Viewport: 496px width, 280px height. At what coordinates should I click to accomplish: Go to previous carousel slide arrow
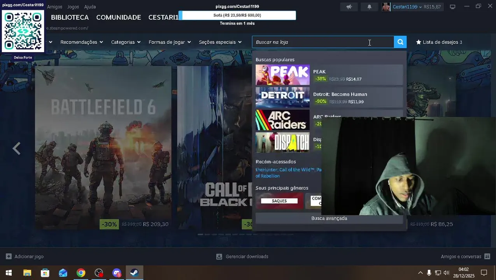pyautogui.click(x=16, y=148)
